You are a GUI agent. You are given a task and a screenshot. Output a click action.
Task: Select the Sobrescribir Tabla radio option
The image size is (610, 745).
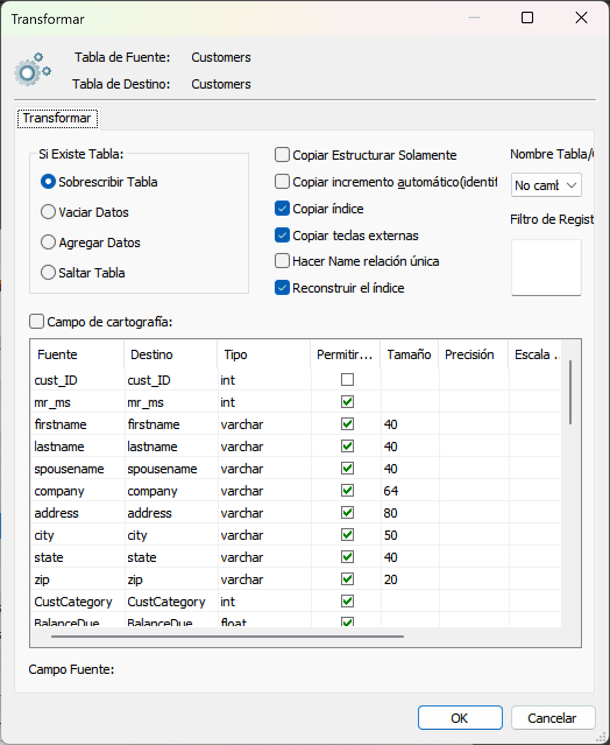(48, 182)
